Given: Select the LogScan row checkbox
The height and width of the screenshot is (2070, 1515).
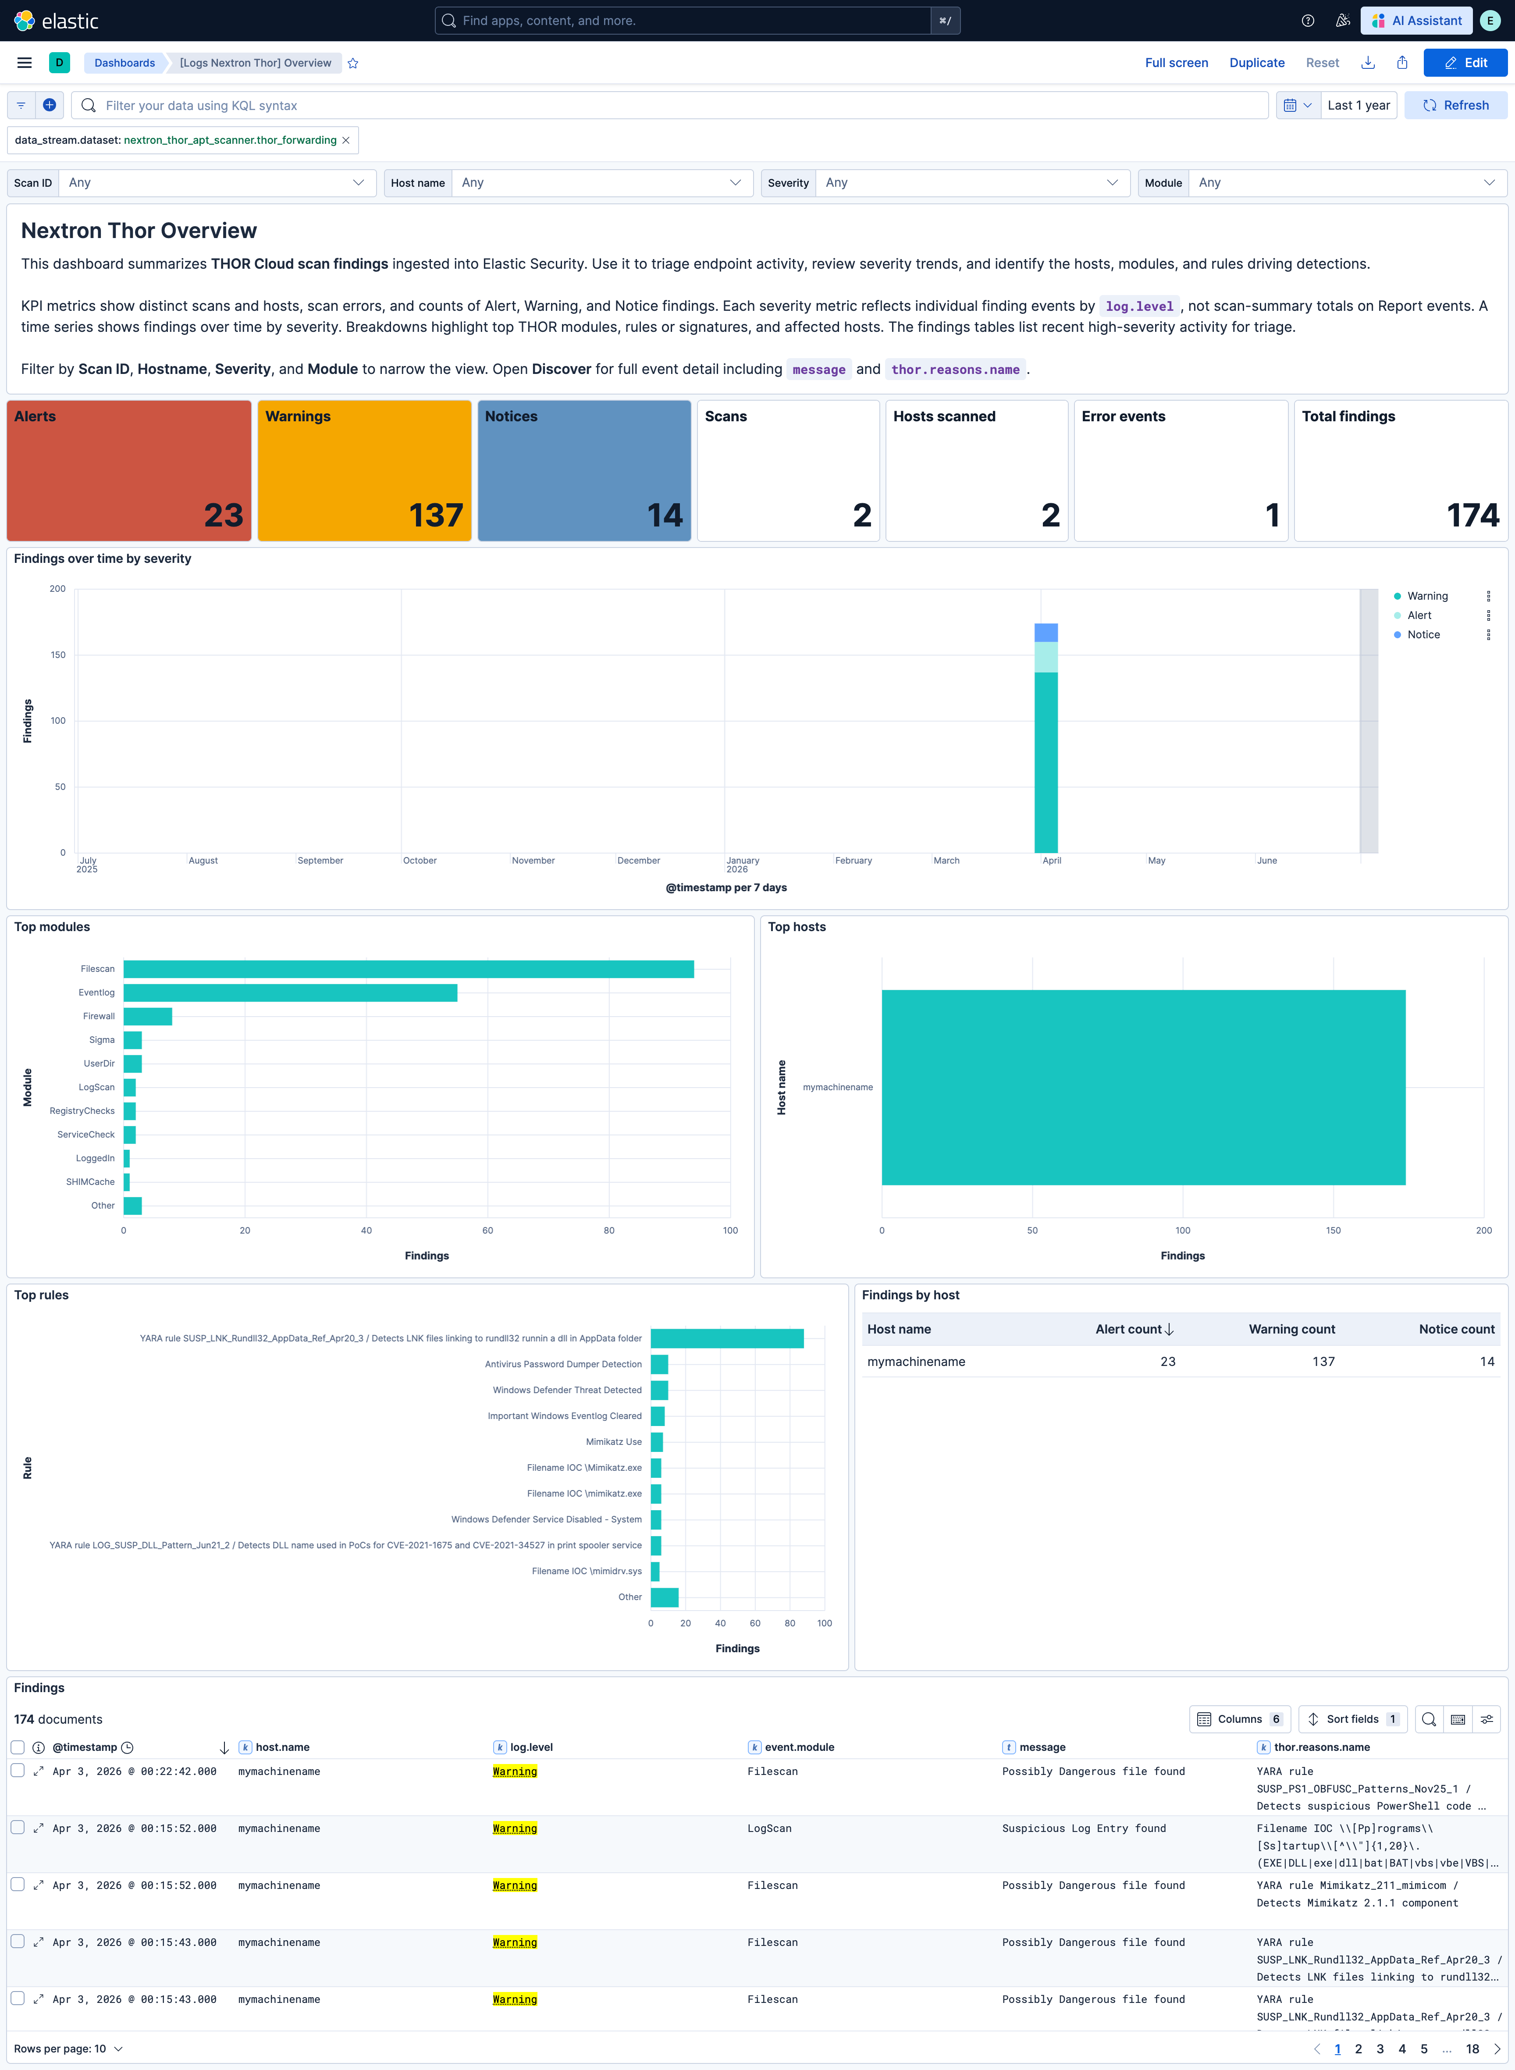Looking at the screenshot, I should click(x=18, y=1827).
